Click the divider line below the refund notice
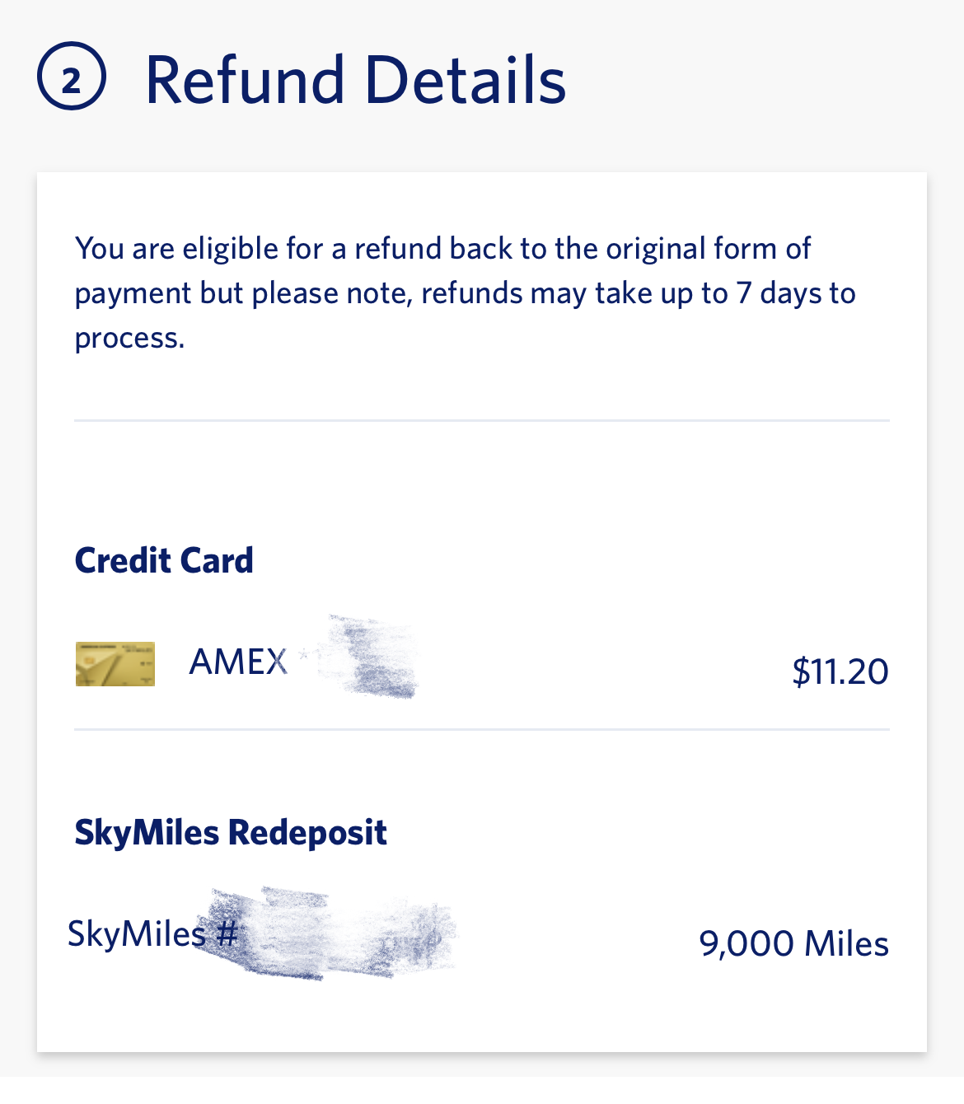This screenshot has width=964, height=1104. (482, 421)
